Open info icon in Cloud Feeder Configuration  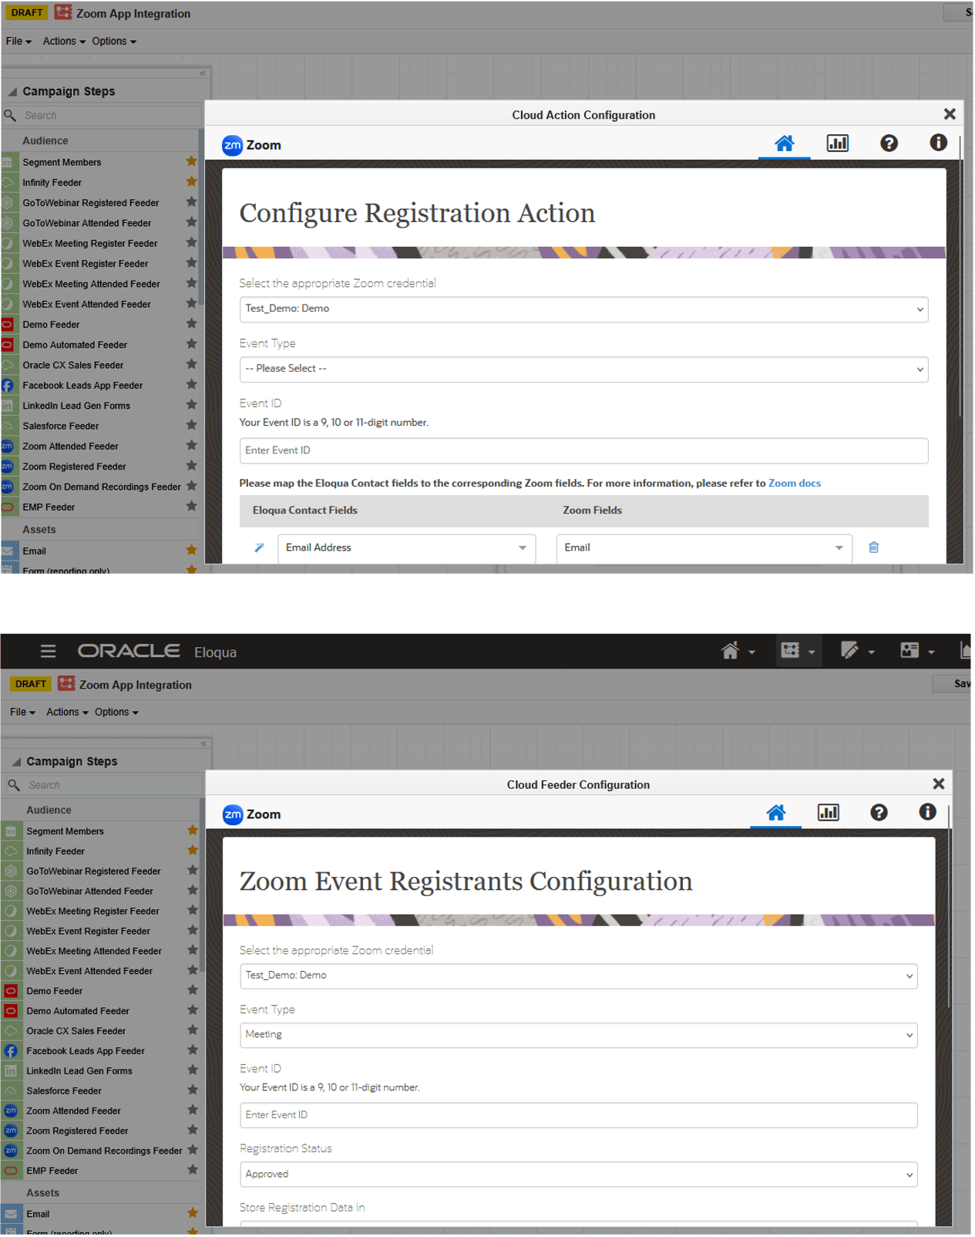click(927, 812)
